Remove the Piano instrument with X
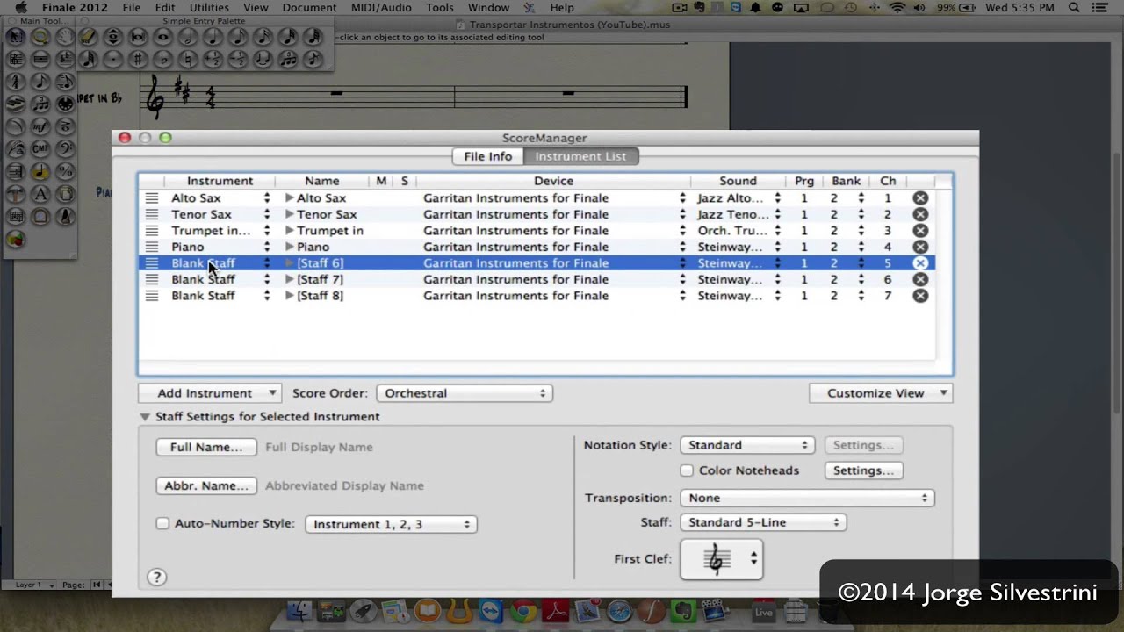The image size is (1124, 632). point(920,247)
